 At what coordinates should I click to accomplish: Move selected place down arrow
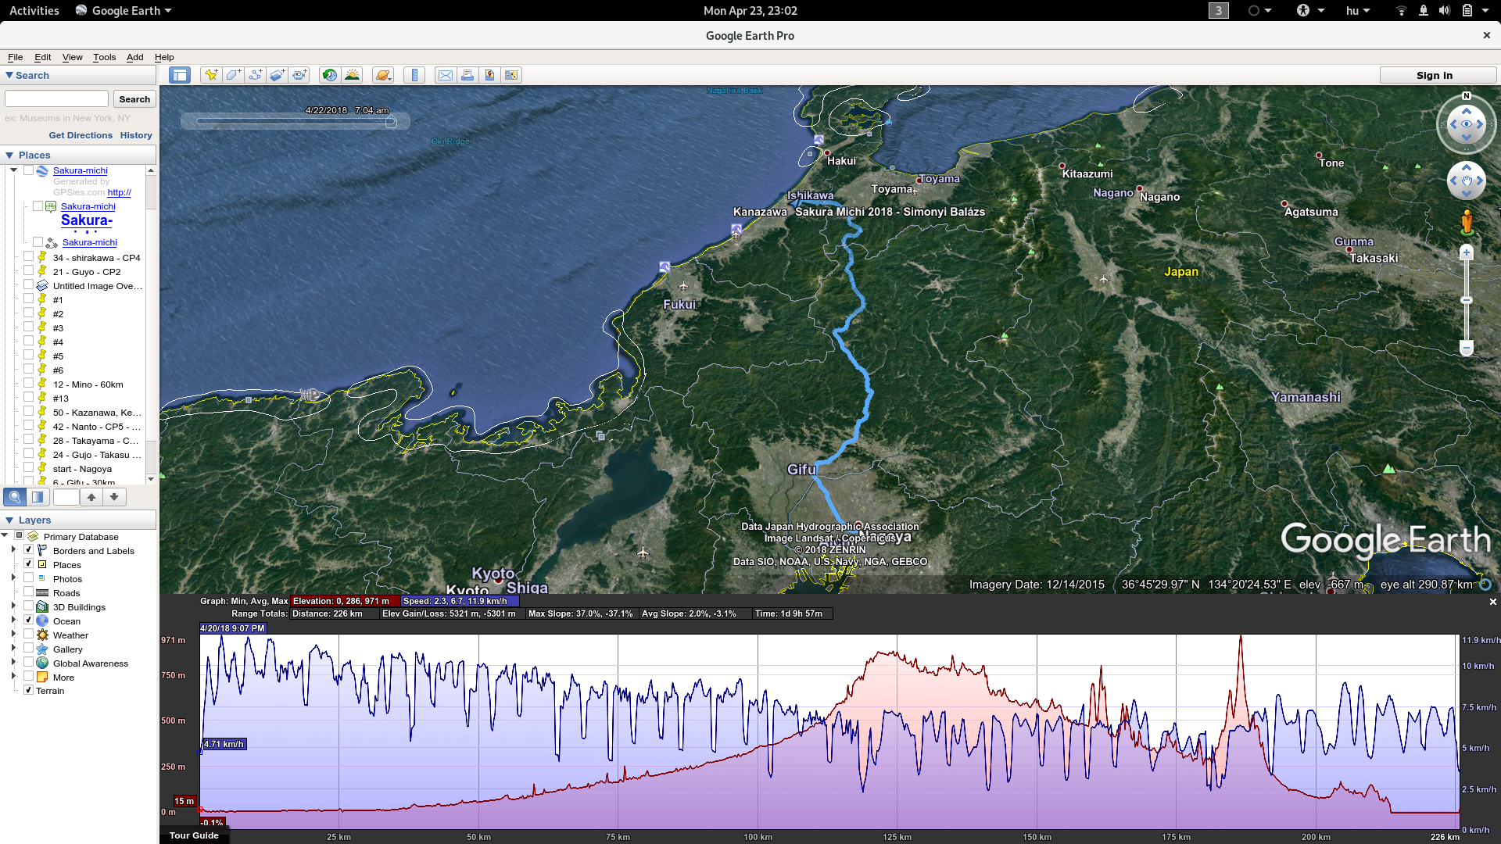(x=114, y=497)
